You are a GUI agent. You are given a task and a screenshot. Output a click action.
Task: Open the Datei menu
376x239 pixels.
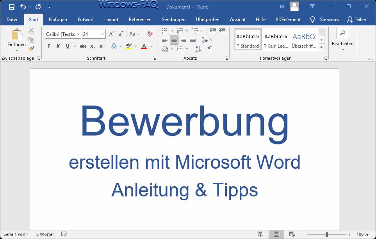12,20
